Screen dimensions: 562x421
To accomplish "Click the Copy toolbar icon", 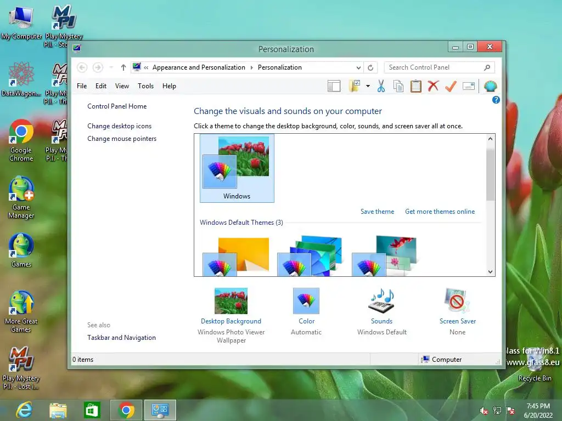I will click(398, 86).
